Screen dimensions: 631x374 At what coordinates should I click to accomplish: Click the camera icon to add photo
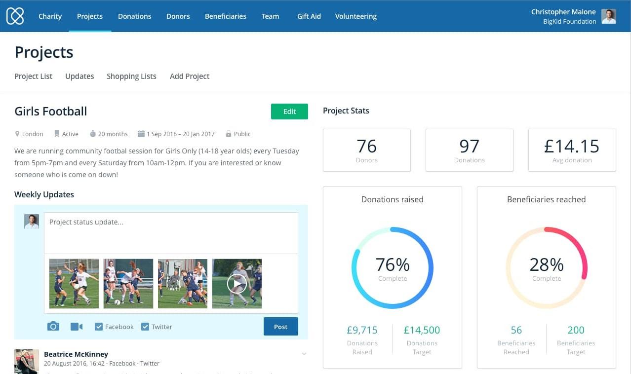point(53,327)
